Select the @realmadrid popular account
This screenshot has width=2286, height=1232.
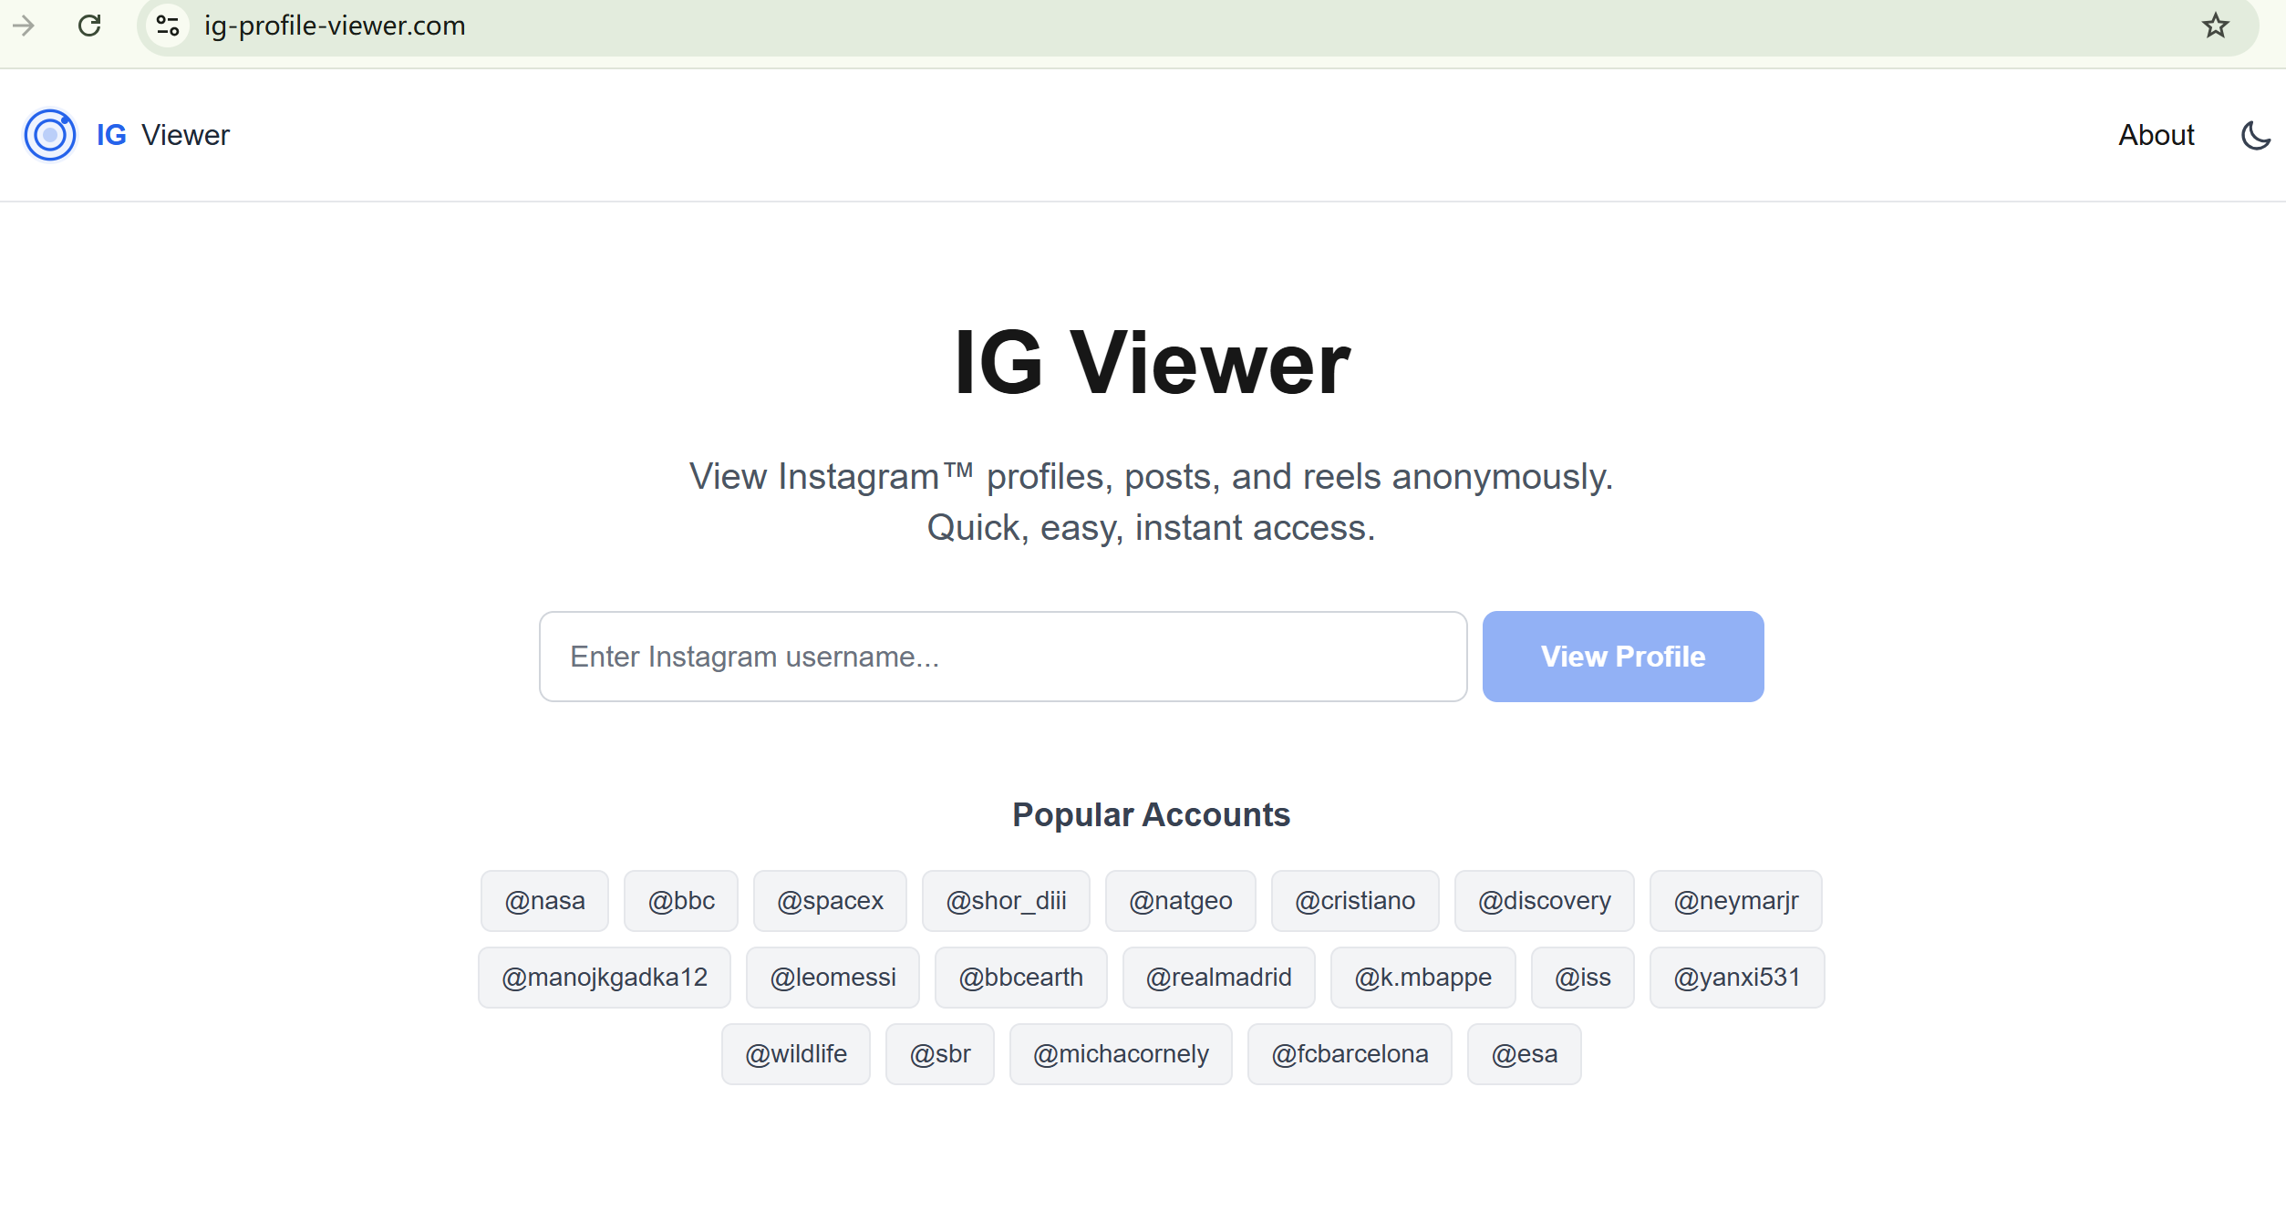coord(1218,977)
